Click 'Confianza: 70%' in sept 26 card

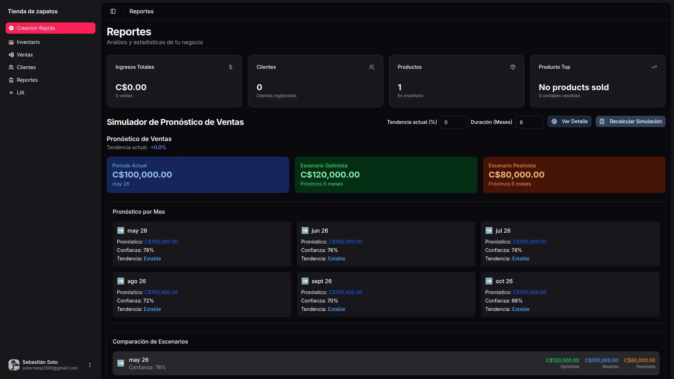coord(319,301)
